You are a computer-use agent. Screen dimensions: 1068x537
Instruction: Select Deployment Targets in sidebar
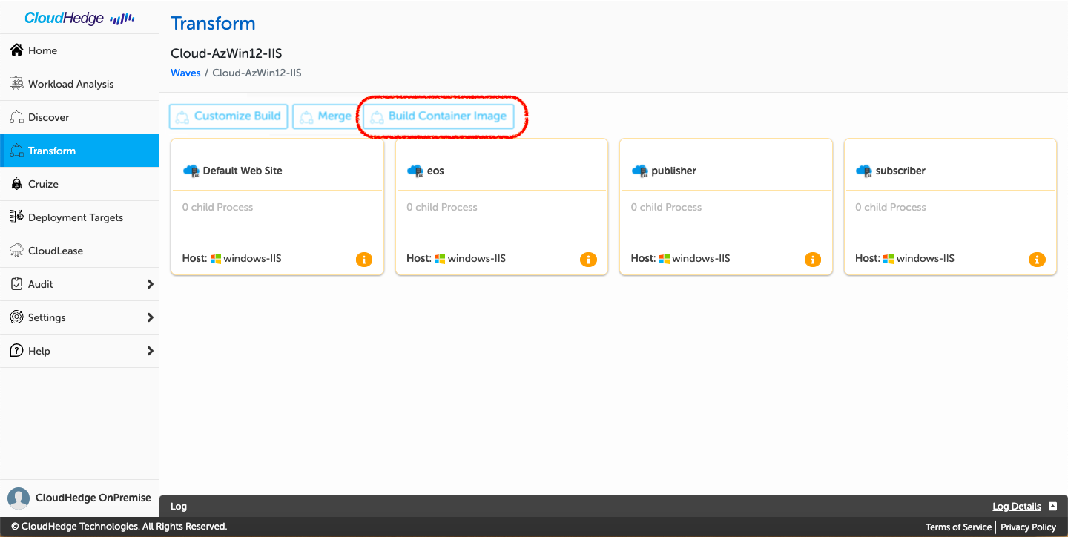(x=75, y=217)
